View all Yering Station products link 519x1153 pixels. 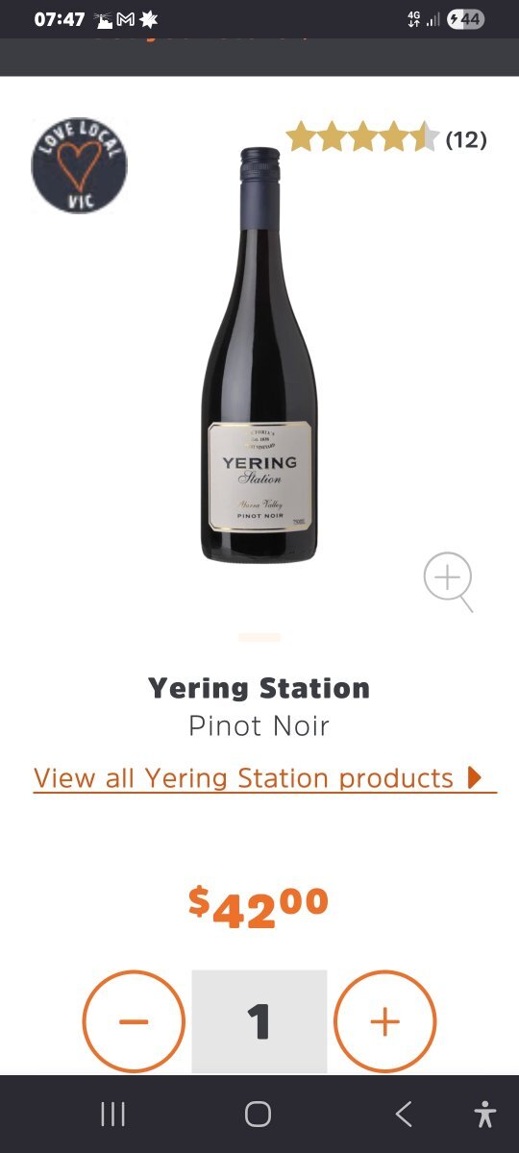click(x=243, y=777)
